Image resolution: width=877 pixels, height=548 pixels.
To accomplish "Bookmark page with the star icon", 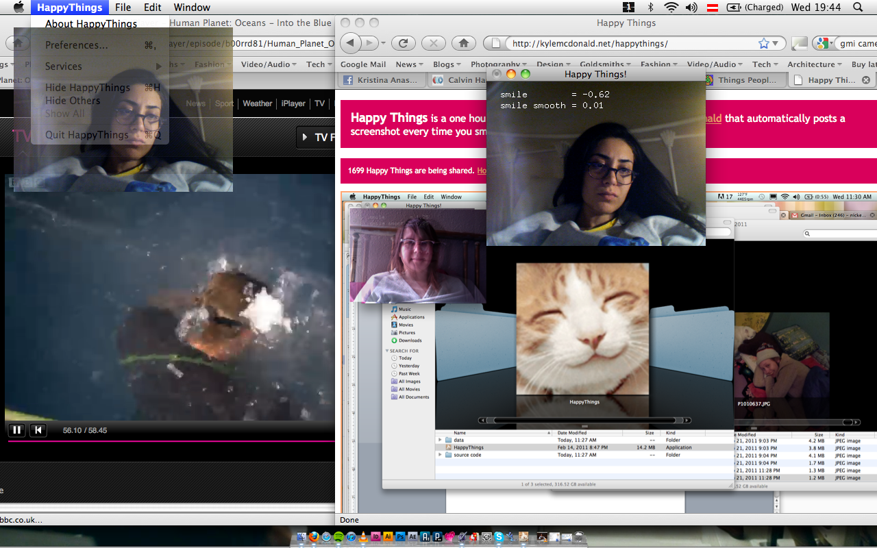I will (764, 43).
